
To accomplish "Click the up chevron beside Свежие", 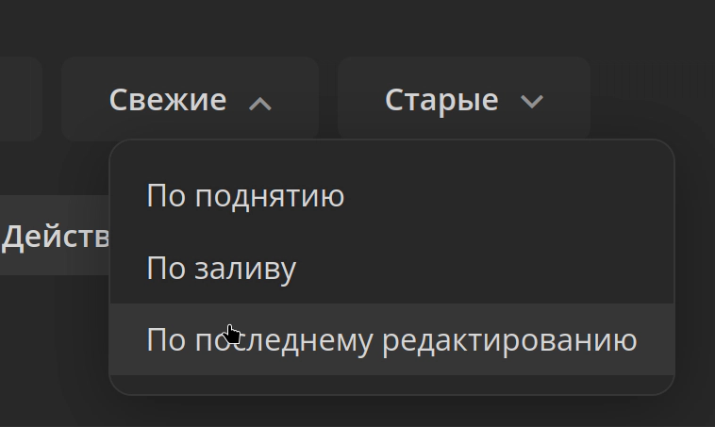I will (260, 103).
